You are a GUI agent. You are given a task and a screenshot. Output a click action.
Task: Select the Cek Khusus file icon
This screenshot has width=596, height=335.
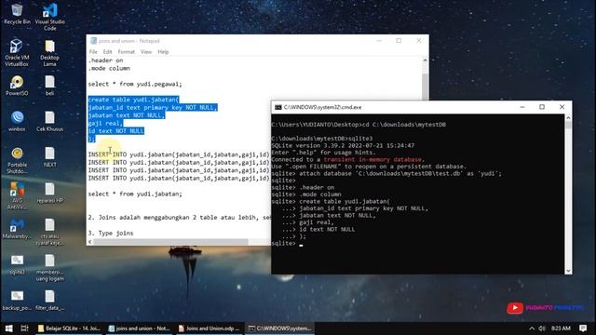coord(49,121)
